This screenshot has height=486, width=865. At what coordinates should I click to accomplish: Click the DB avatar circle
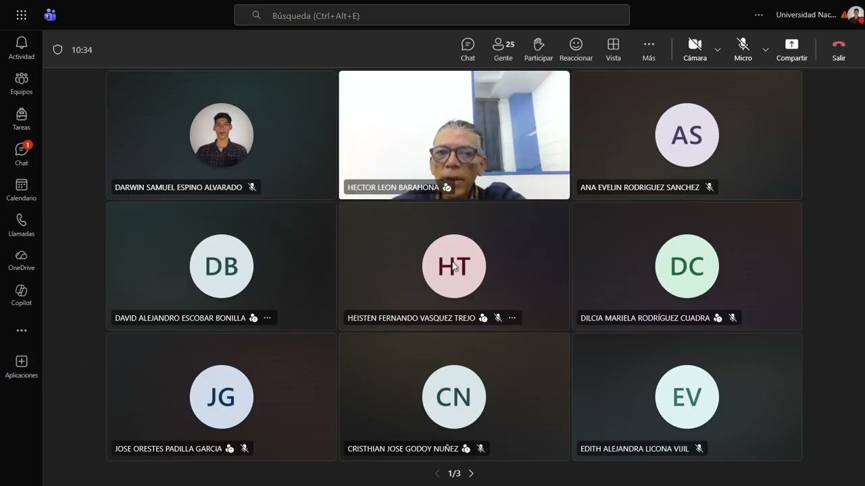click(x=221, y=266)
